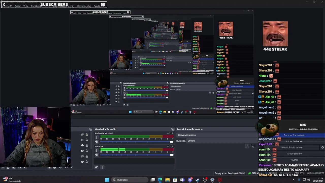Remove selected scene with trash icon

8,167
